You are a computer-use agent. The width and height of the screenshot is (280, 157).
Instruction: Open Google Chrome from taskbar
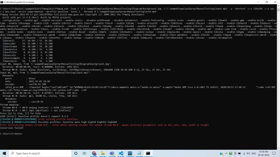(x=94, y=153)
